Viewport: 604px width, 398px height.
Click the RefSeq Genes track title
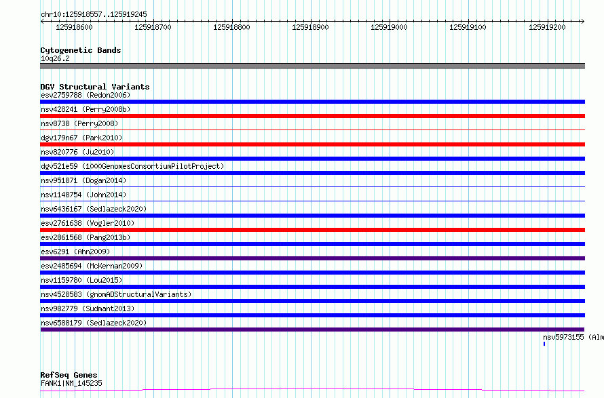69,375
